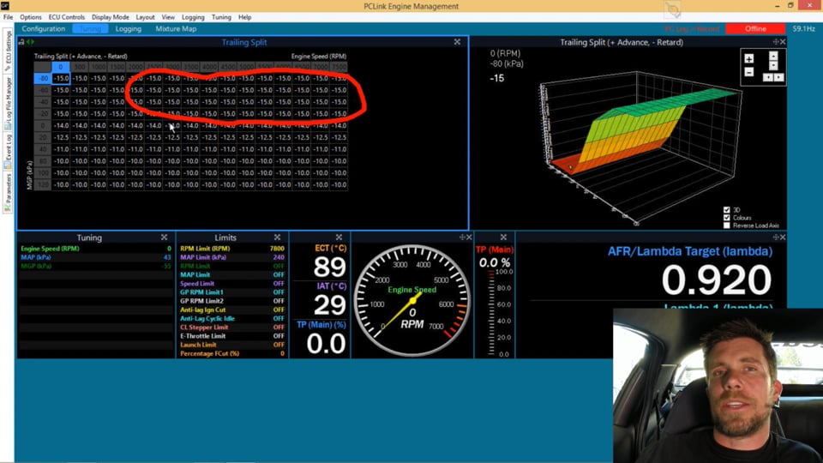The height and width of the screenshot is (463, 823).
Task: Select the Speed Limit row in Limits
Action: click(x=232, y=284)
